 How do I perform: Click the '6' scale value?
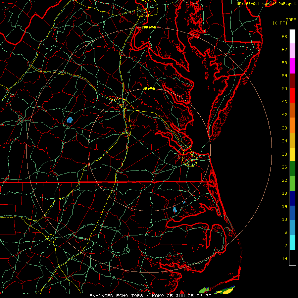[285, 232]
